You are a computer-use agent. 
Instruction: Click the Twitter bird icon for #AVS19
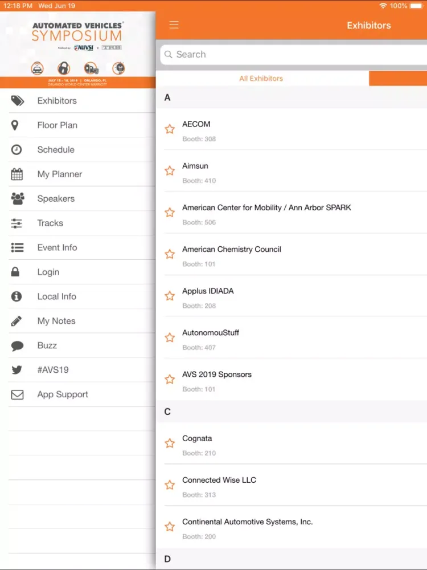point(17,370)
